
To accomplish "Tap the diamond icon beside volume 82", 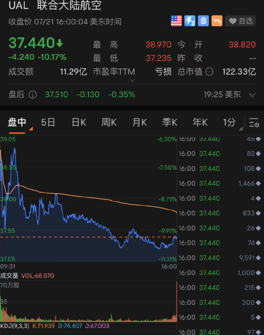I will tap(258, 154).
